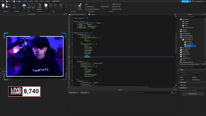Select ReplicatedStorage in the Explorer
This screenshot has height=116, width=206.
tap(187, 36)
